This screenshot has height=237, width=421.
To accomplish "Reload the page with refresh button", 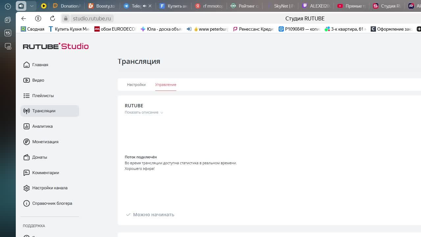I will [x=53, y=18].
